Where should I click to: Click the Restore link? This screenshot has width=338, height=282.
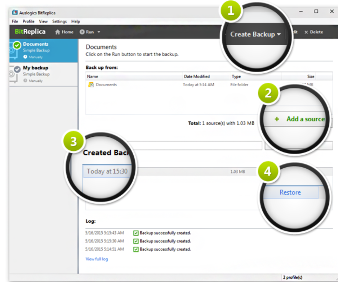pyautogui.click(x=290, y=192)
